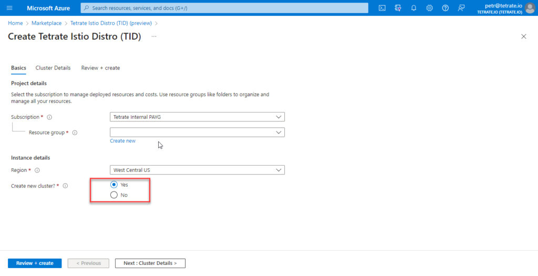Select No for Create new cluster
Viewport: 538px width, 276px height.
(114, 195)
